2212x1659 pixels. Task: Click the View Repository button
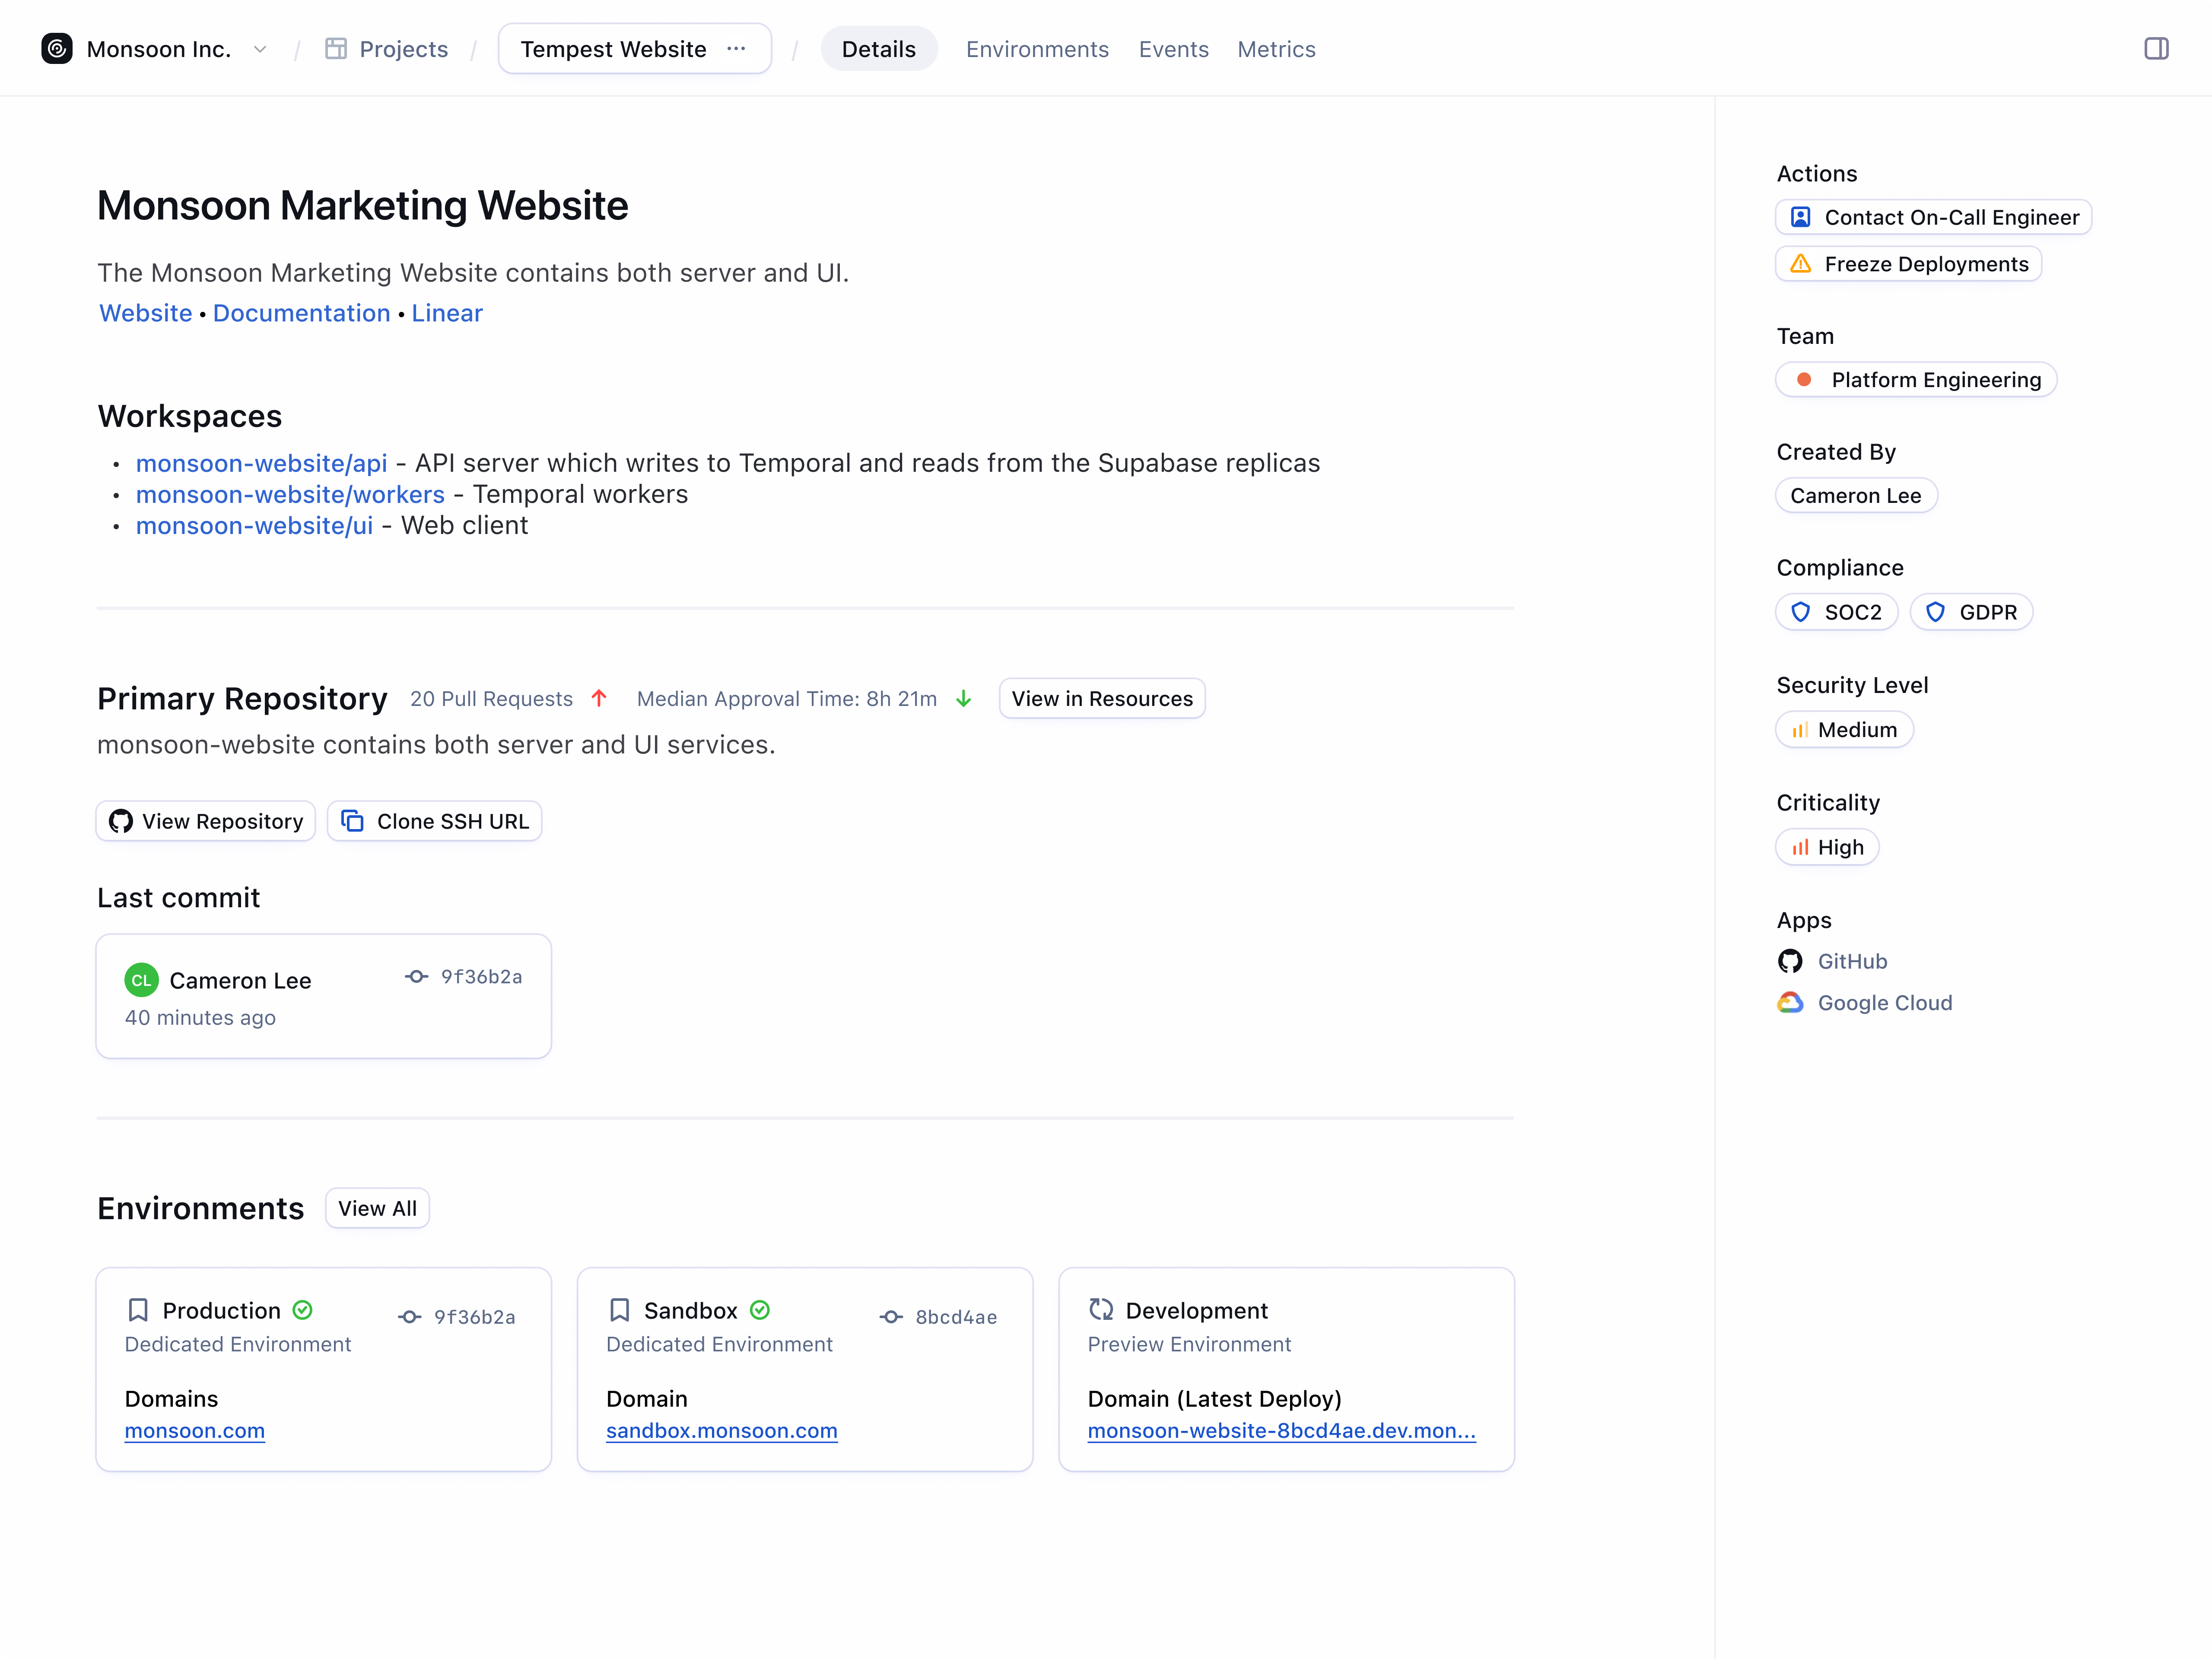[205, 821]
